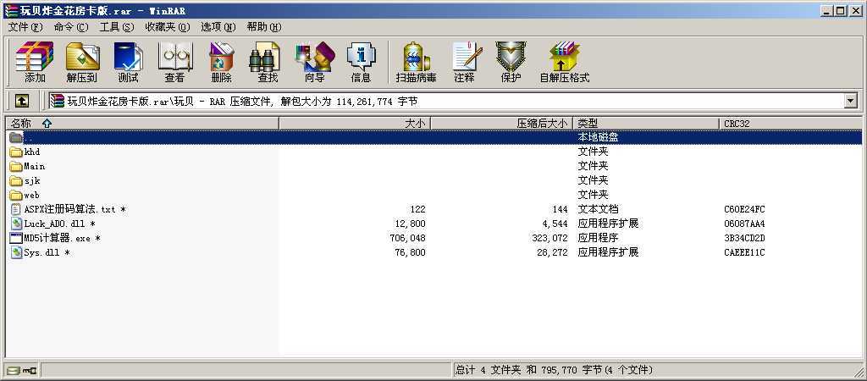Select the sjk folder name

[x=32, y=180]
